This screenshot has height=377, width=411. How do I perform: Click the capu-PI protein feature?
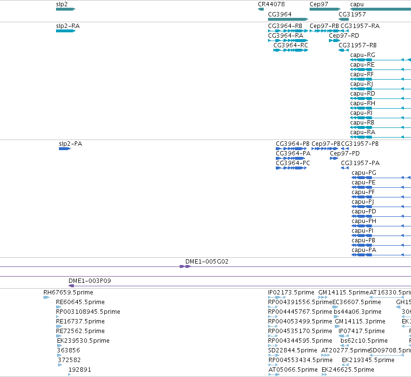coord(382,236)
